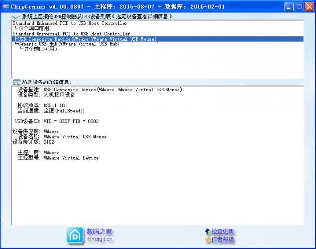Click the 协议版本 USB 1.10 line

coord(41,105)
